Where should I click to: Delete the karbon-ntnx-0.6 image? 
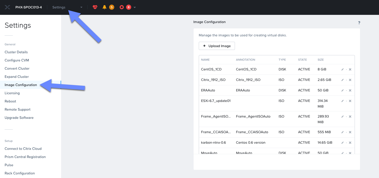(350, 142)
